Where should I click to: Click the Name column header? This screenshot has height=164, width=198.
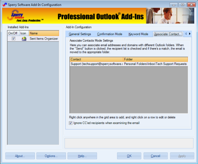click(44, 33)
